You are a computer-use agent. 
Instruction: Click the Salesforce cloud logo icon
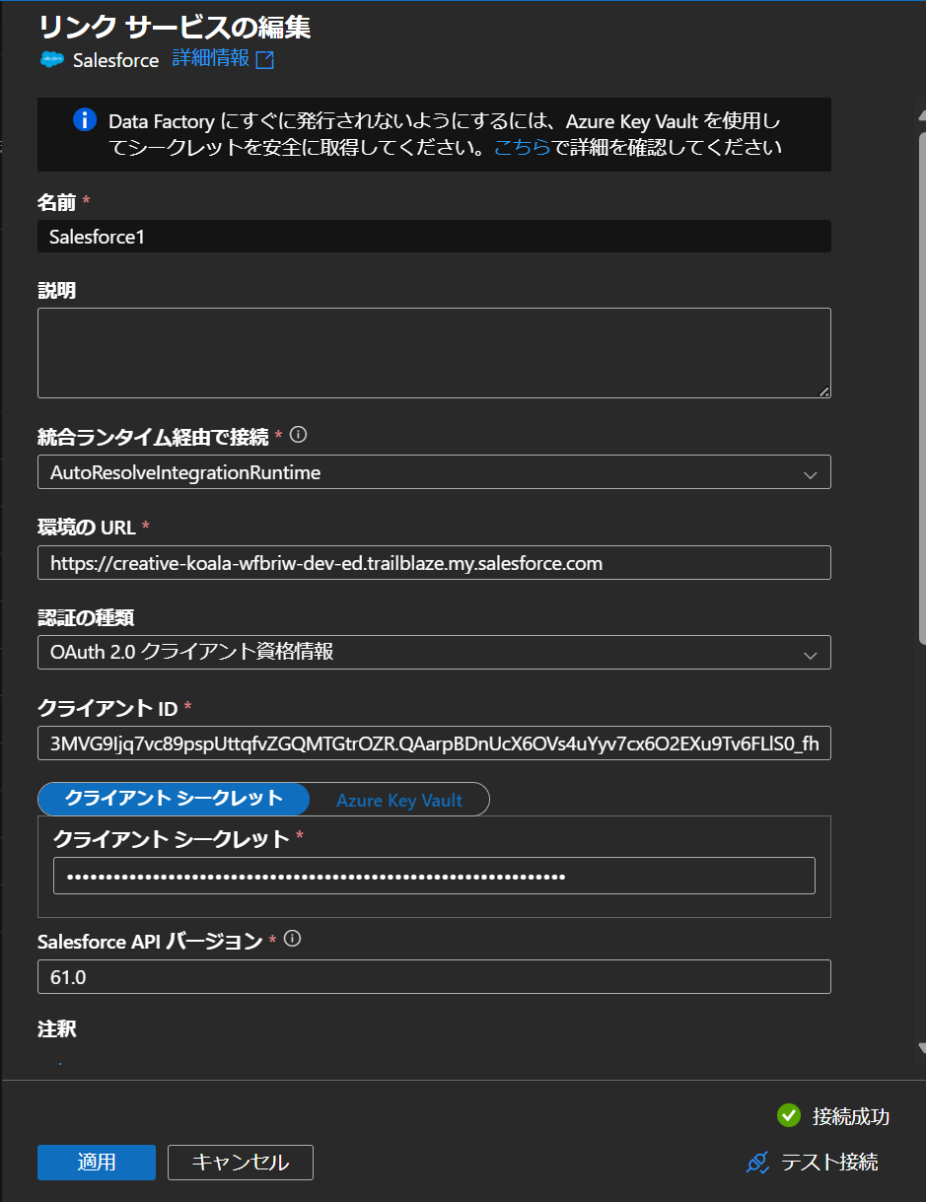point(51,60)
